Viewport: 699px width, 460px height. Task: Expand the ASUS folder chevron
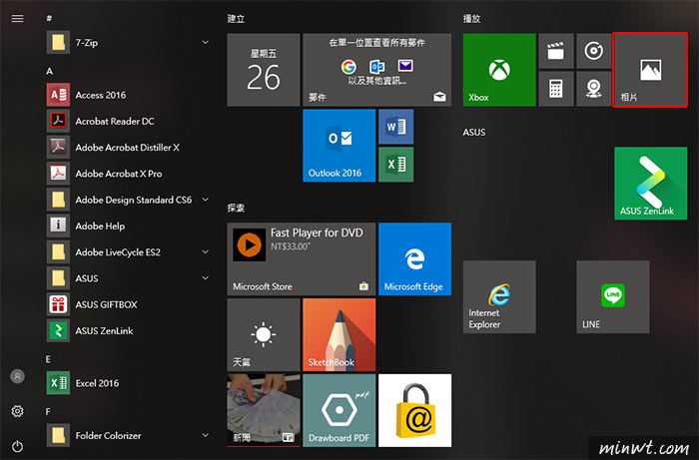point(206,278)
